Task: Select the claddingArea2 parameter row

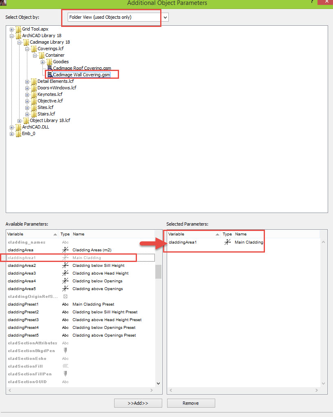Action: coord(81,265)
